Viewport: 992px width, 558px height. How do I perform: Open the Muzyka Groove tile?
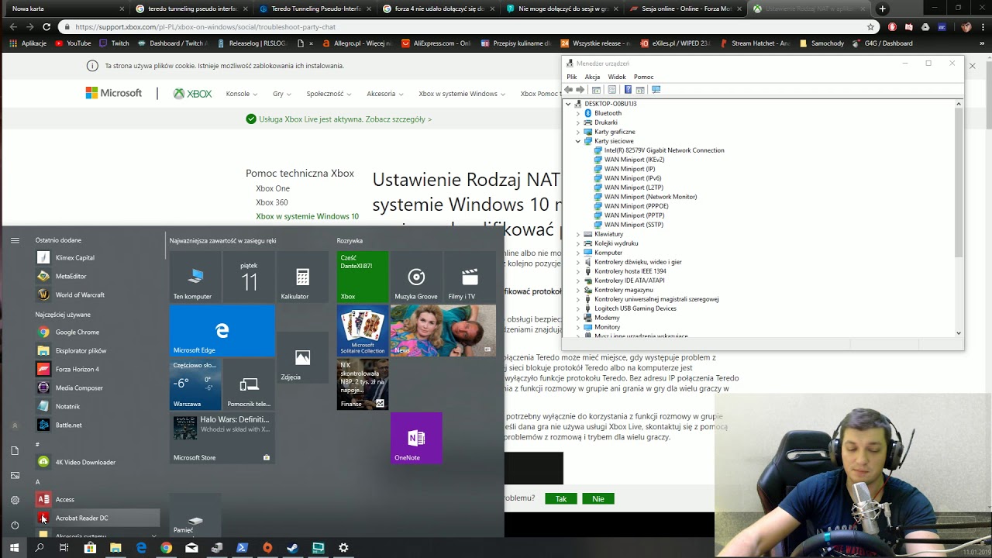point(416,277)
